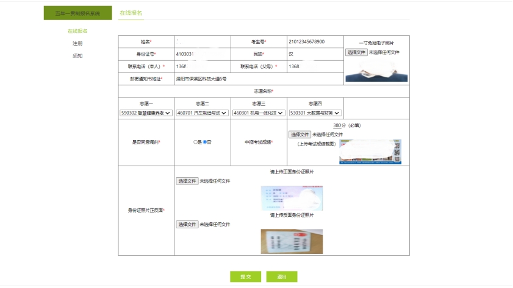Image resolution: width=513 pixels, height=288 pixels.
Task: Open the 志愿一 dropdown showing 590302
Action: point(146,113)
